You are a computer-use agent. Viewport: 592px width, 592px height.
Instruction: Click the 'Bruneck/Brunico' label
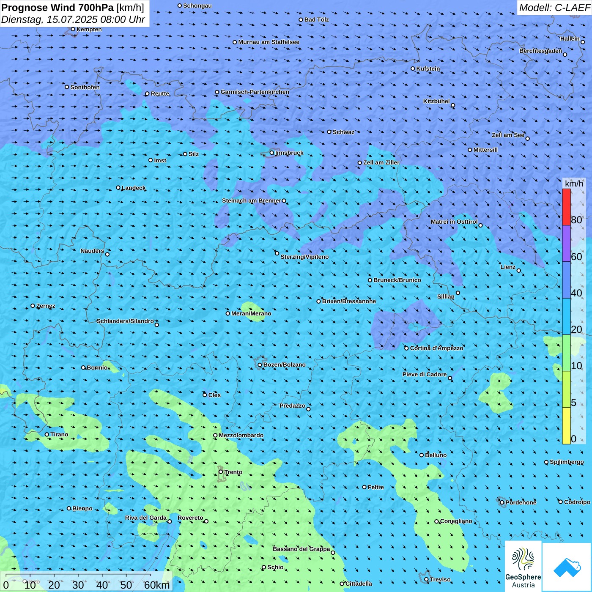[x=397, y=280]
